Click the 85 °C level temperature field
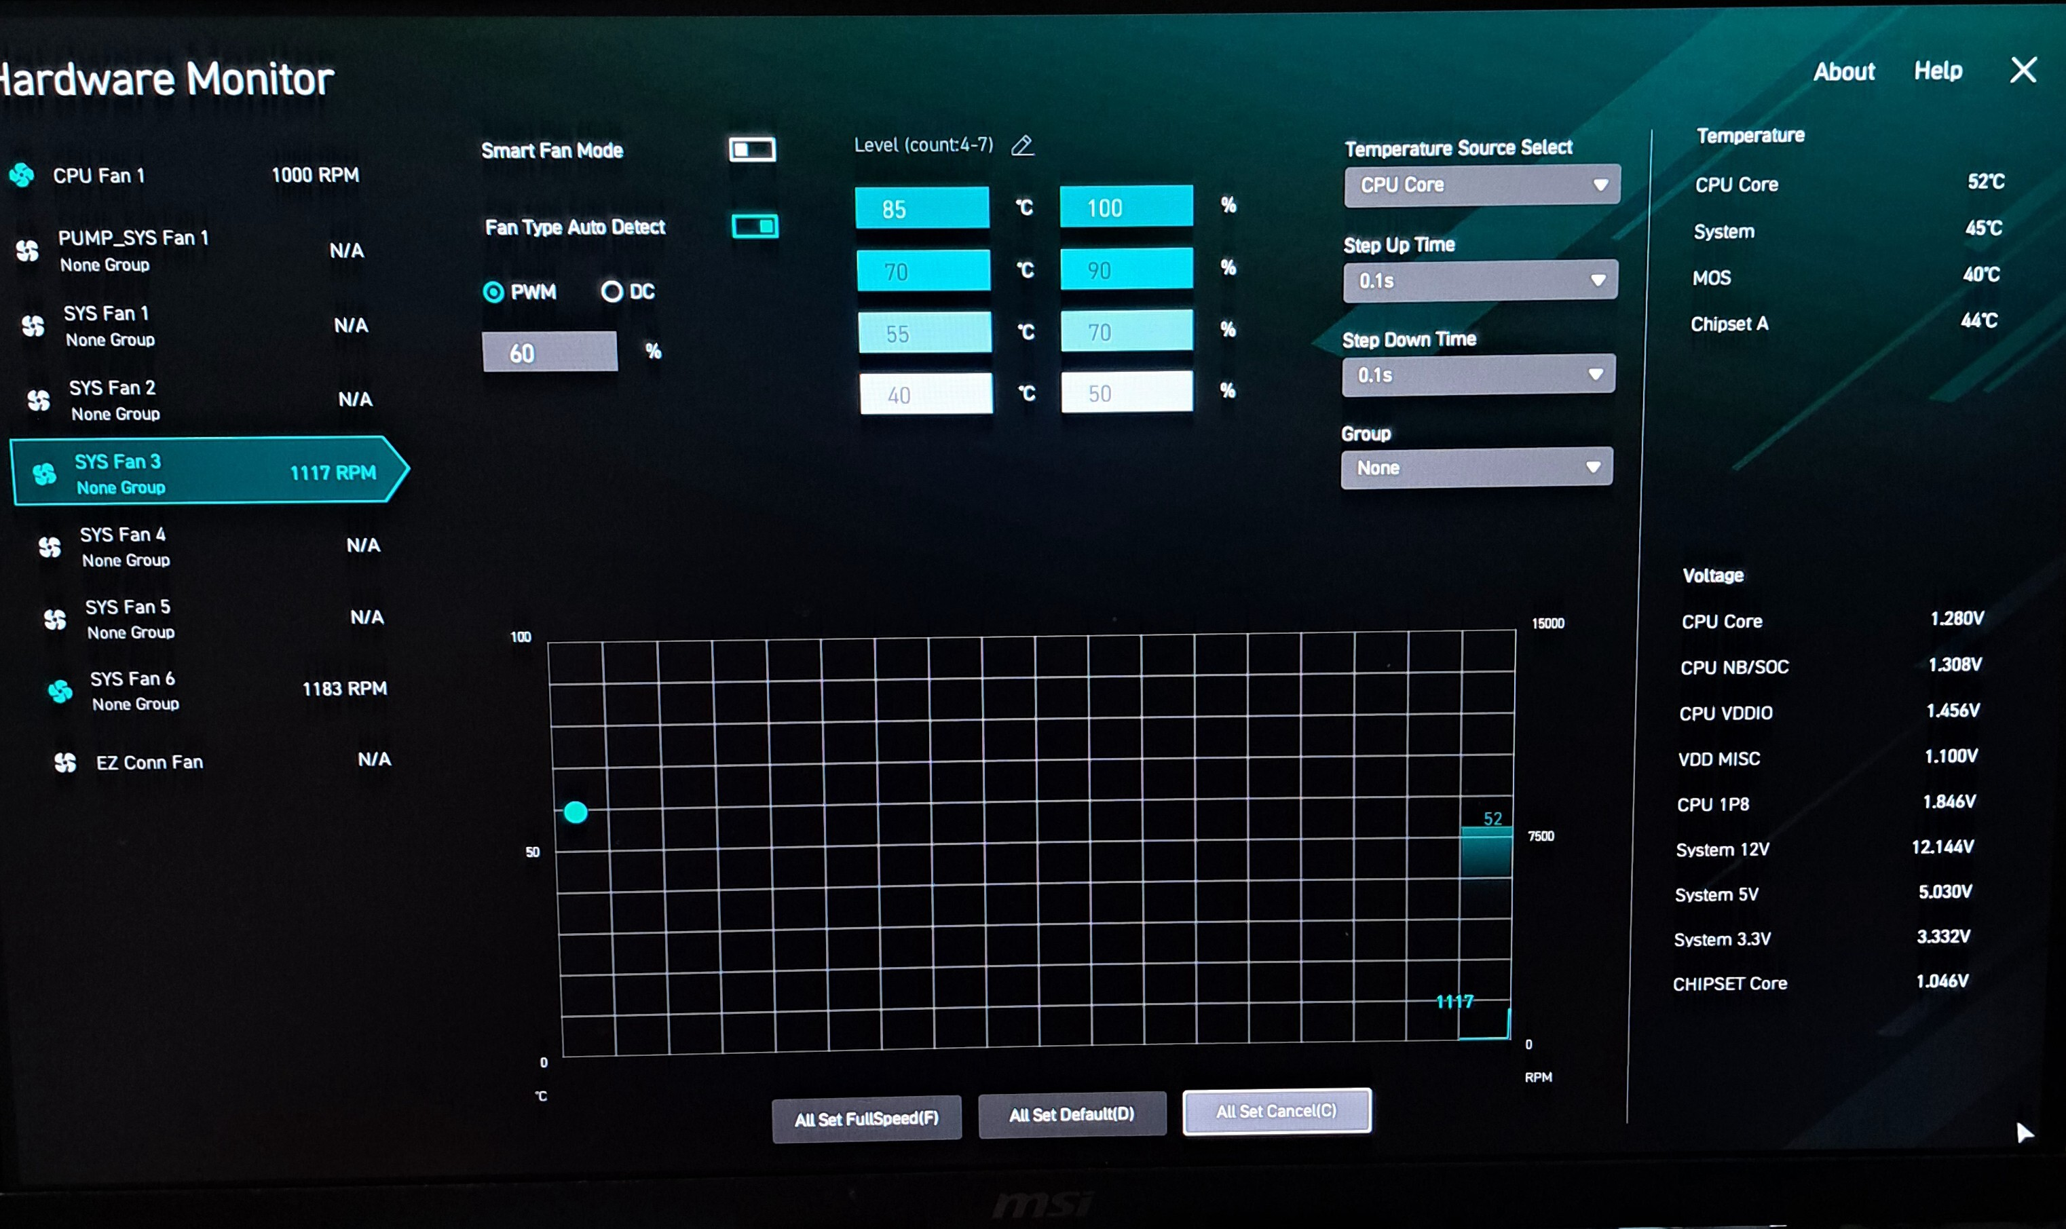 922,208
